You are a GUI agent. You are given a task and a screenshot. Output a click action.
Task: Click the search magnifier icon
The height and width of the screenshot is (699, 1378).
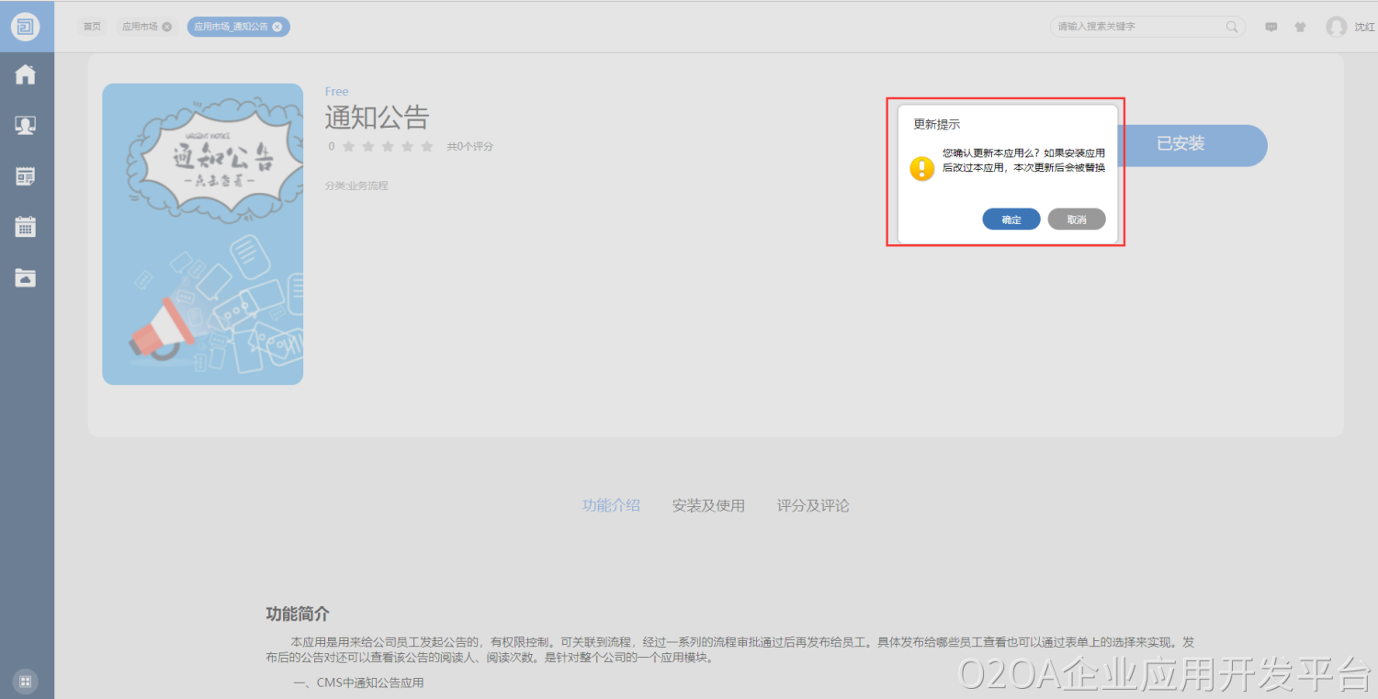click(x=1232, y=27)
